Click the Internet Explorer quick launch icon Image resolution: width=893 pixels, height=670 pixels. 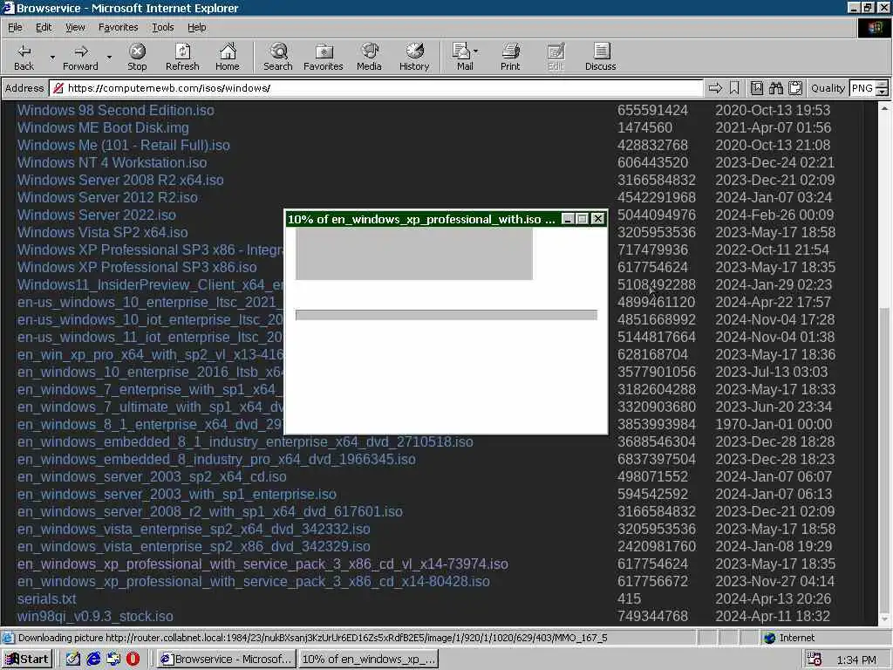(93, 659)
